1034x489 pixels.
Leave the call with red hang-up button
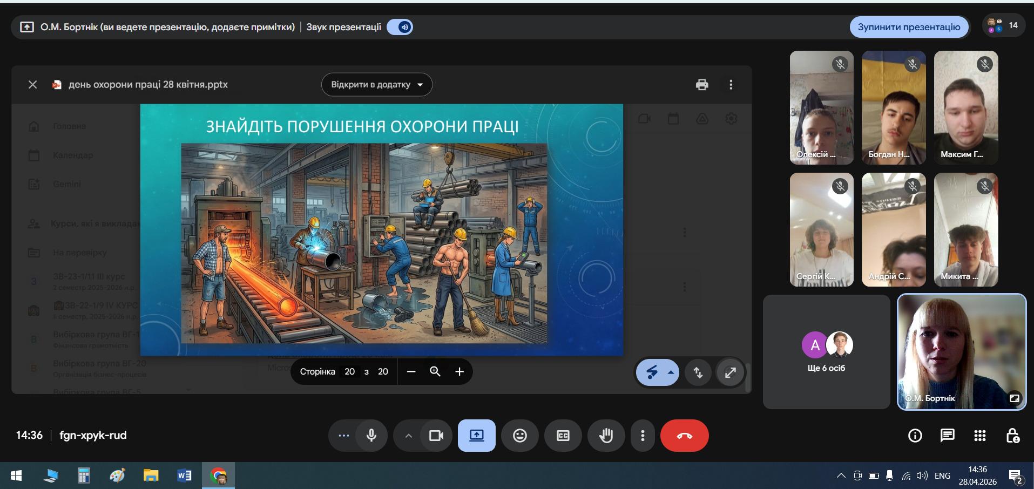click(x=685, y=436)
